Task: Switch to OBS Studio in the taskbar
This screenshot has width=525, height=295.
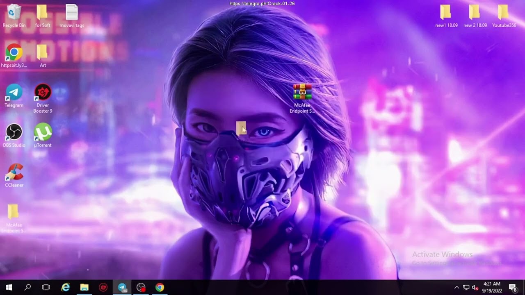Action: [141, 287]
